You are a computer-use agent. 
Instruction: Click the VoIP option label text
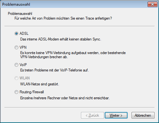(x=23, y=65)
